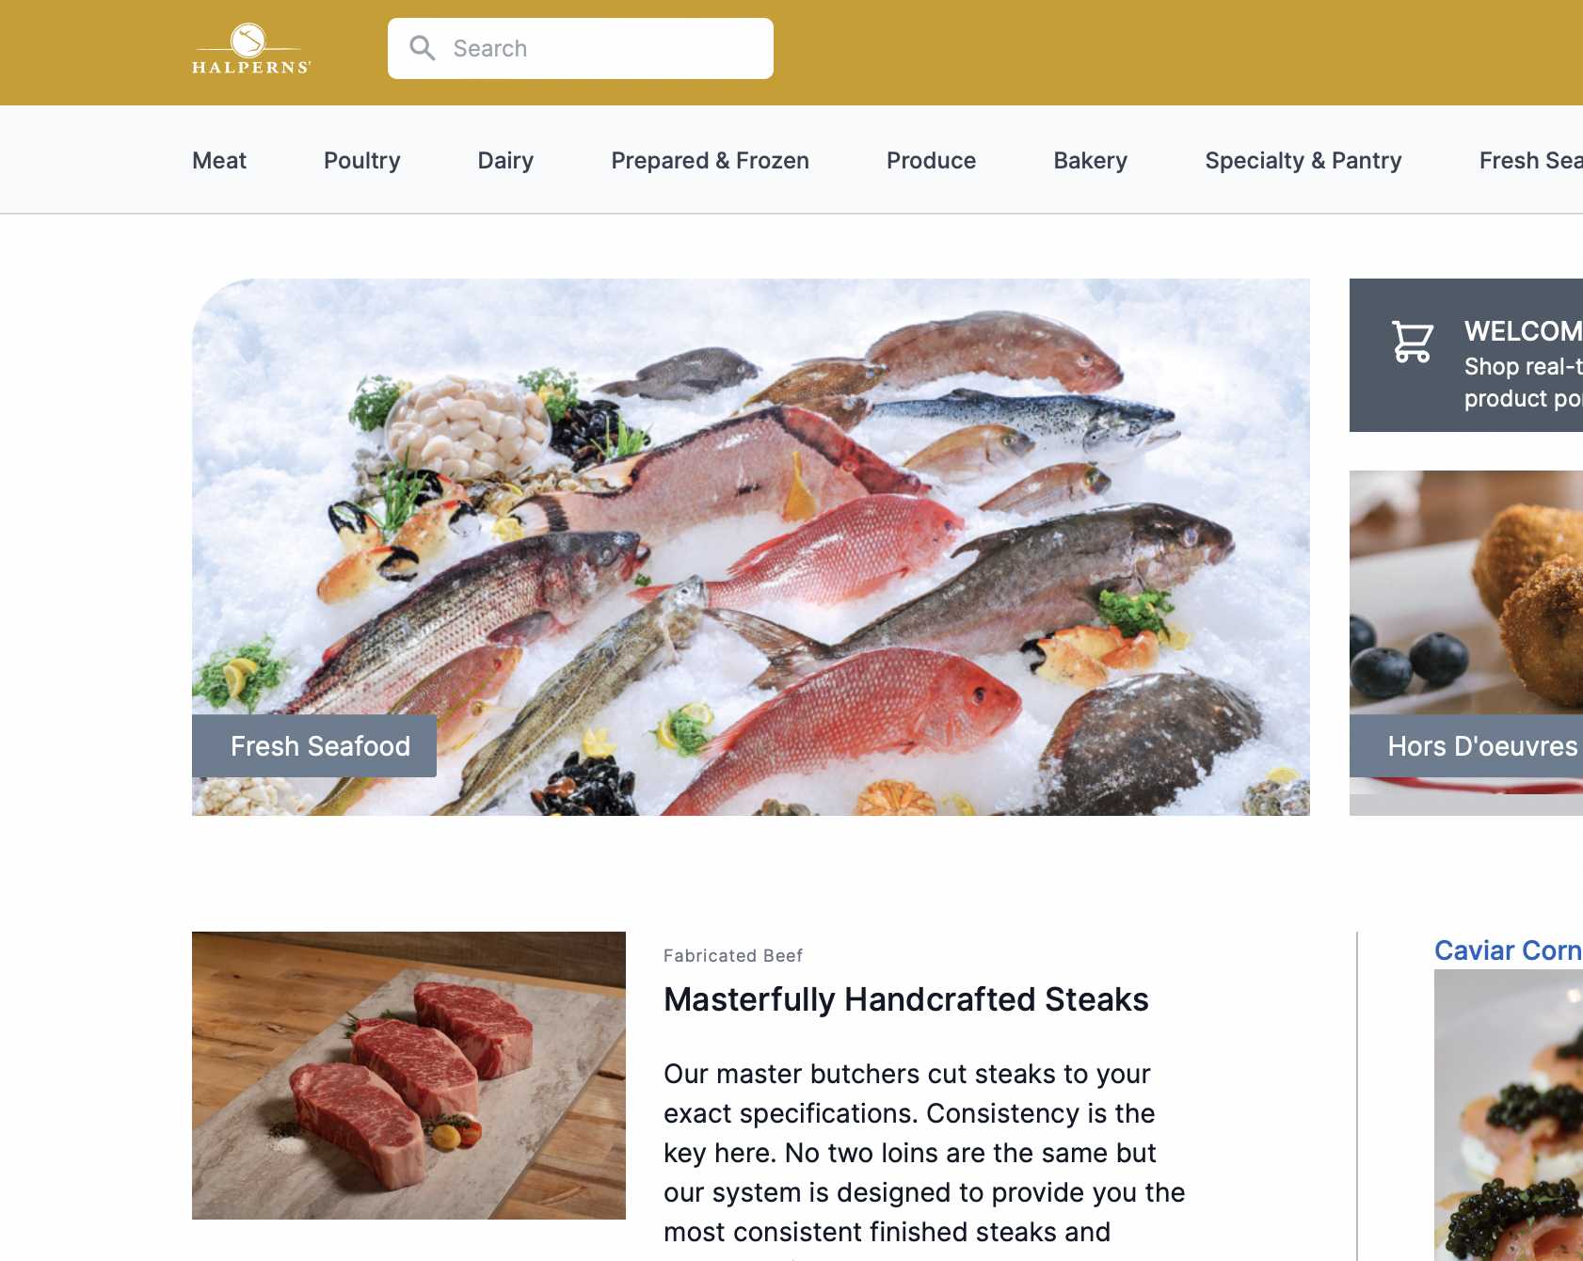Click the Halperns logo
This screenshot has width=1583, height=1261.
click(251, 49)
